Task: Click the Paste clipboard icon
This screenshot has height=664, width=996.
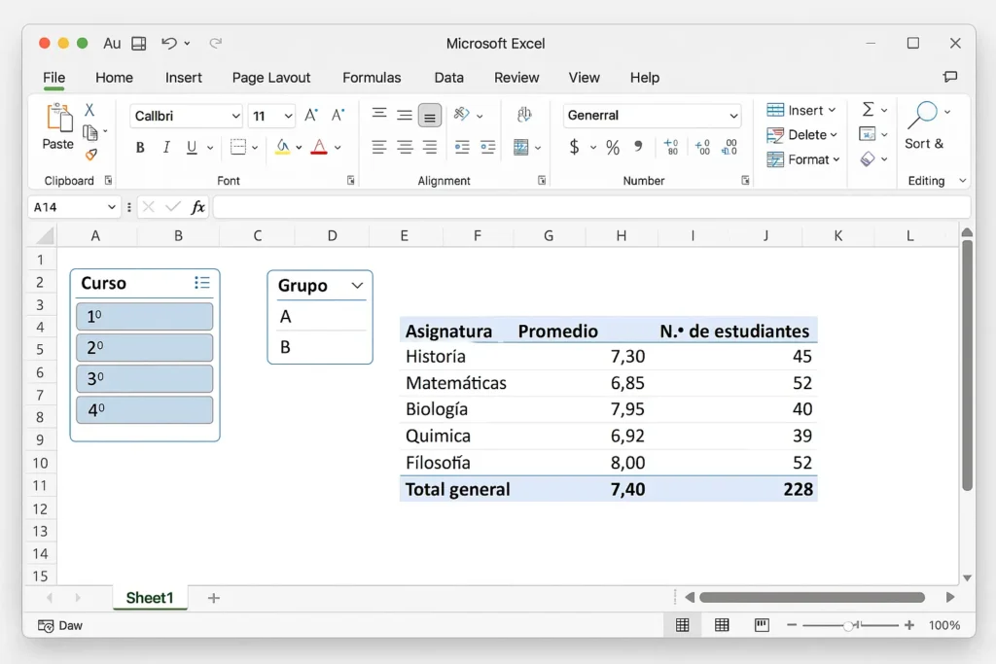Action: 58,120
